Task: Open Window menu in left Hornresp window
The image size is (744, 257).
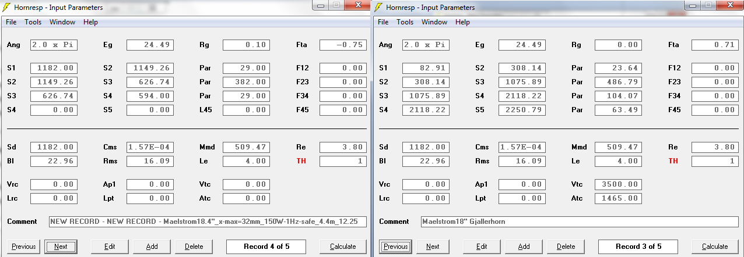Action: [x=62, y=22]
